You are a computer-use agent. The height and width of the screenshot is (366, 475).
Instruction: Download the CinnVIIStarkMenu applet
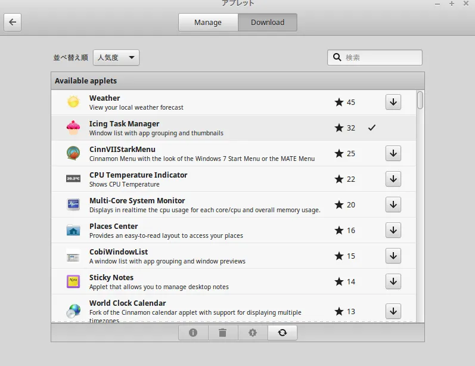tap(393, 153)
